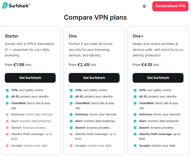Click Starter plan's Antivirus red cross icon
Viewport: 191px width, 157px height.
coord(7,115)
